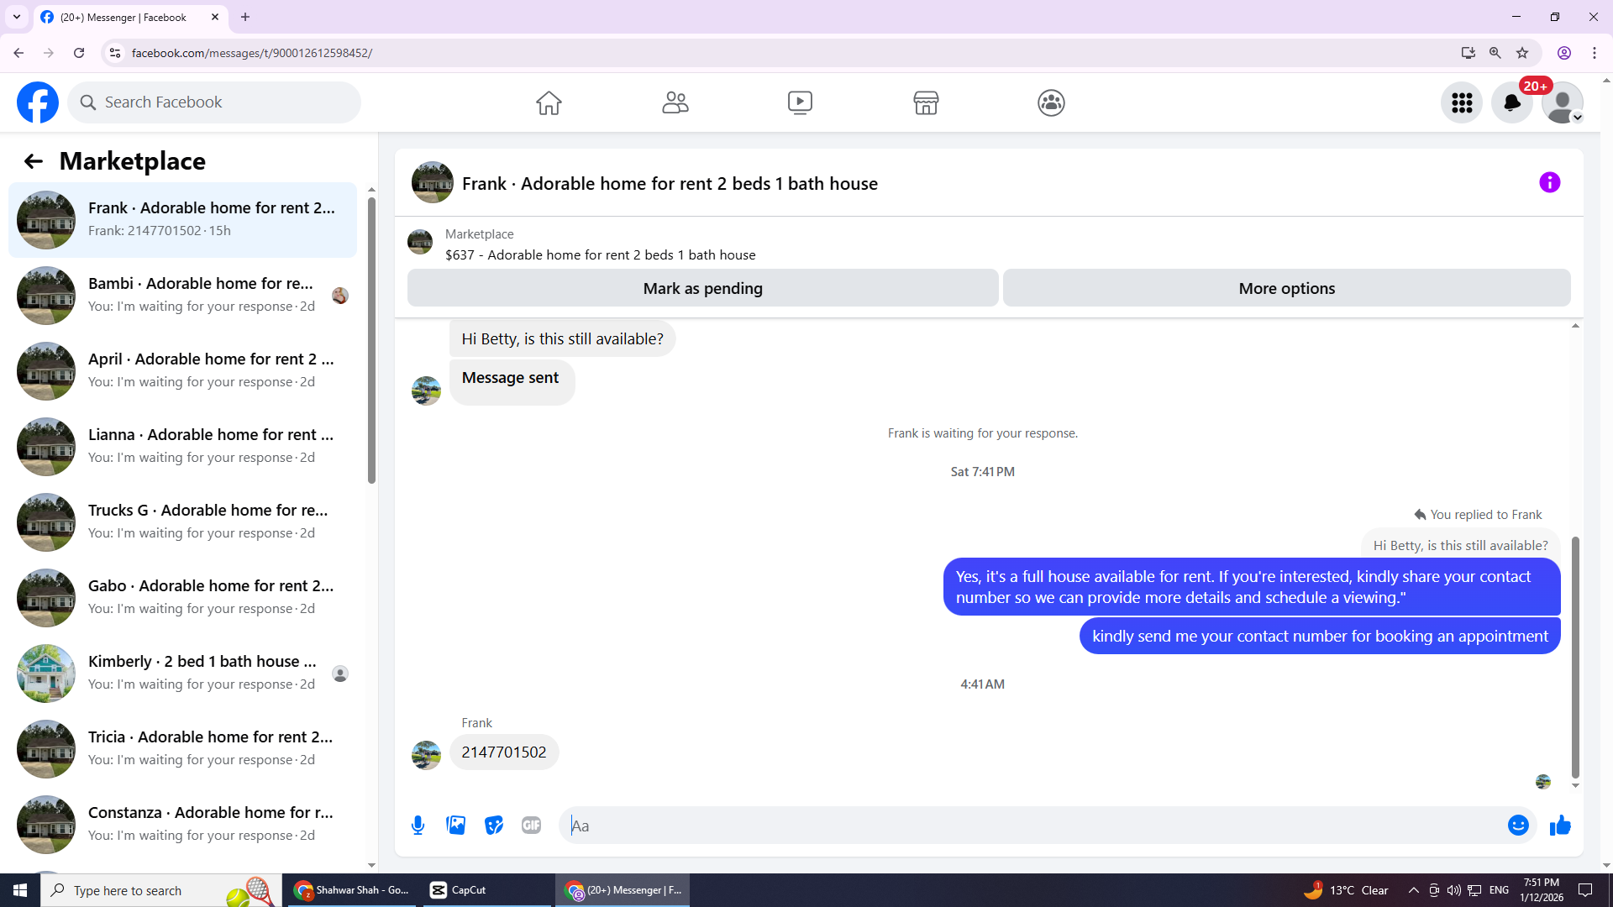This screenshot has height=907, width=1613.
Task: Open Chrome tab search dropdown arrow
Action: click(x=17, y=17)
